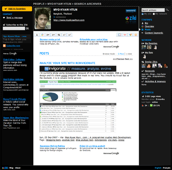
Task: Open Keep Friends Private ad link
Action: tap(15, 99)
